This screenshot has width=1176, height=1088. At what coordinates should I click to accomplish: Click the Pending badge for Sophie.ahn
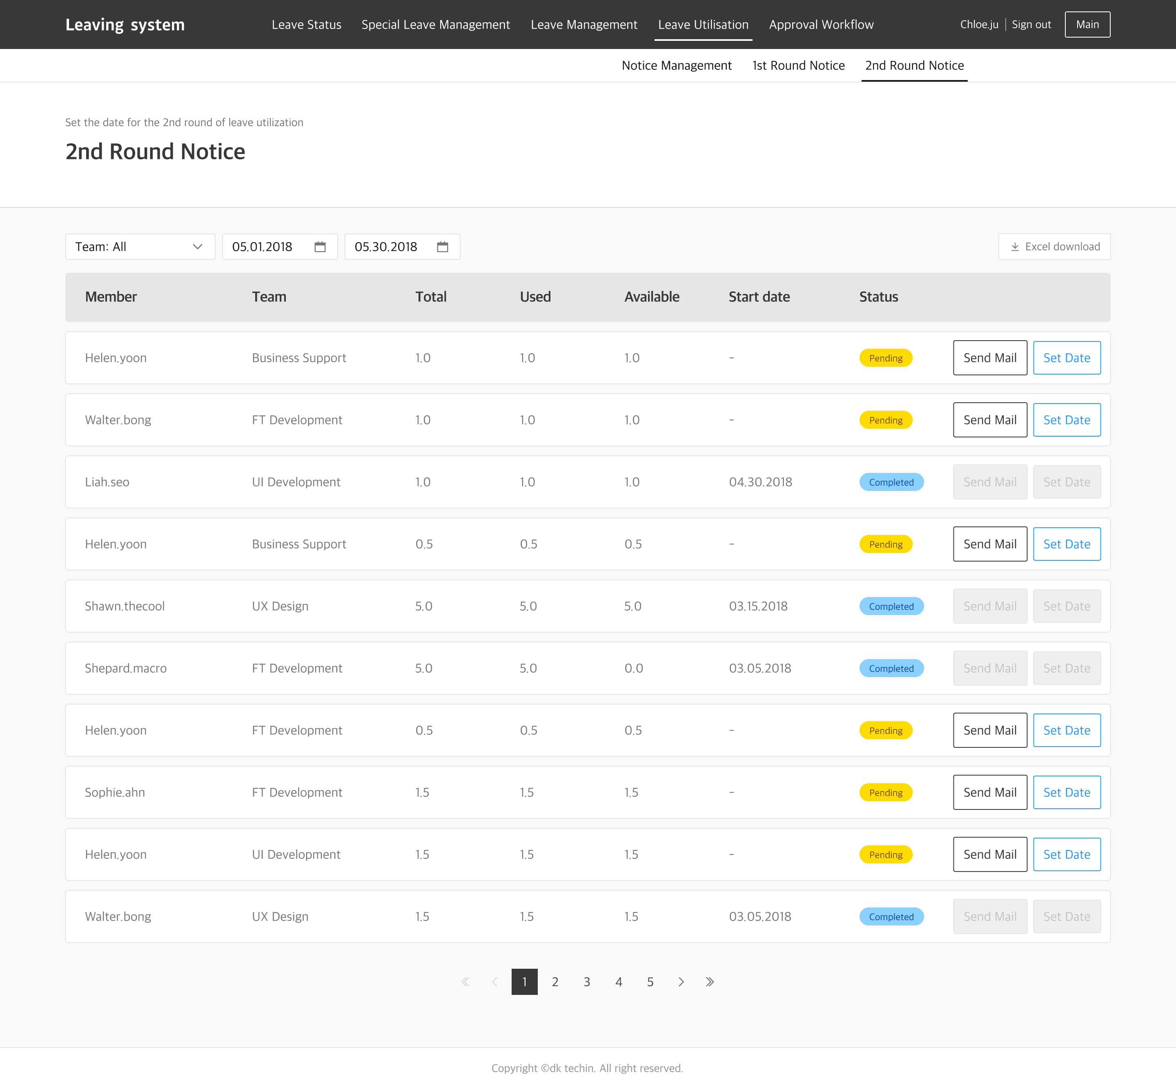tap(885, 792)
